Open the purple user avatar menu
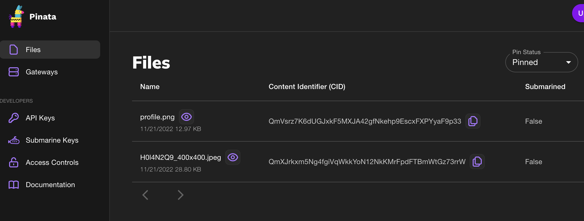 [579, 13]
